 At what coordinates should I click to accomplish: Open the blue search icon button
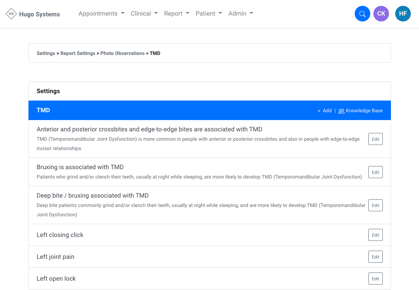362,14
